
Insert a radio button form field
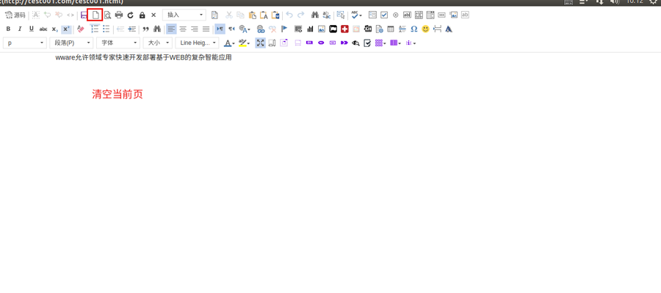(x=395, y=15)
